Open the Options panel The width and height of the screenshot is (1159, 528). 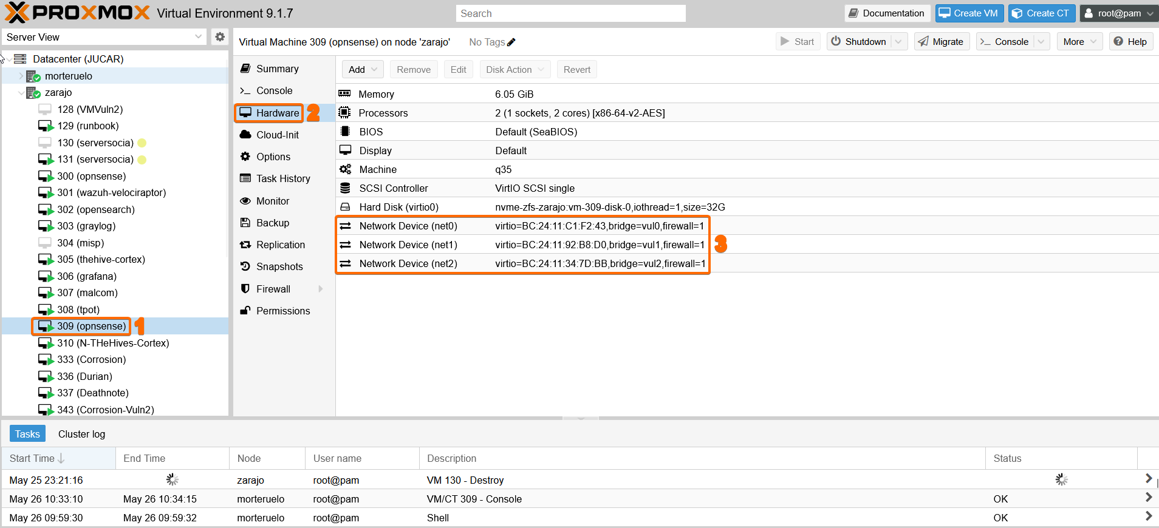pos(284,157)
